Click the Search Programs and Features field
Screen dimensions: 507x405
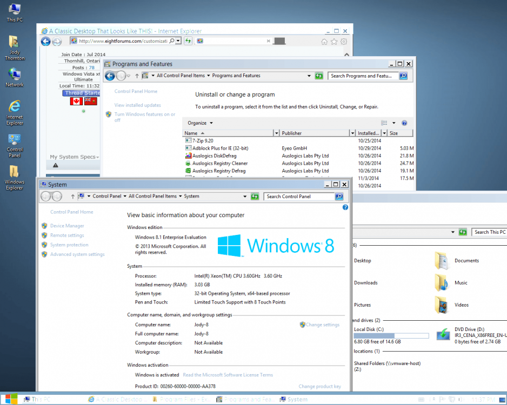coord(363,76)
